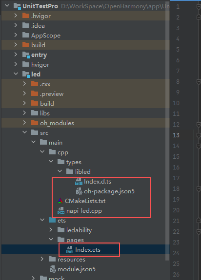Click the src folder icon
201x280 pixels.
point(35,132)
